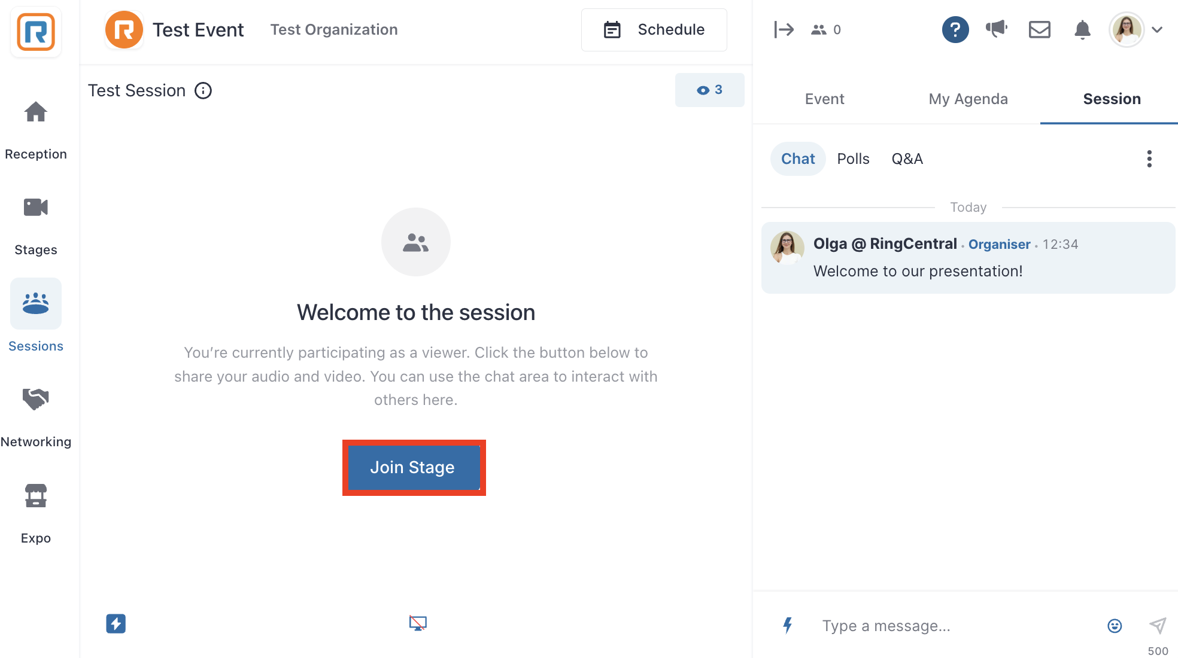Viewport: 1178px width, 658px height.
Task: Focus the Type a message field
Action: 958,626
